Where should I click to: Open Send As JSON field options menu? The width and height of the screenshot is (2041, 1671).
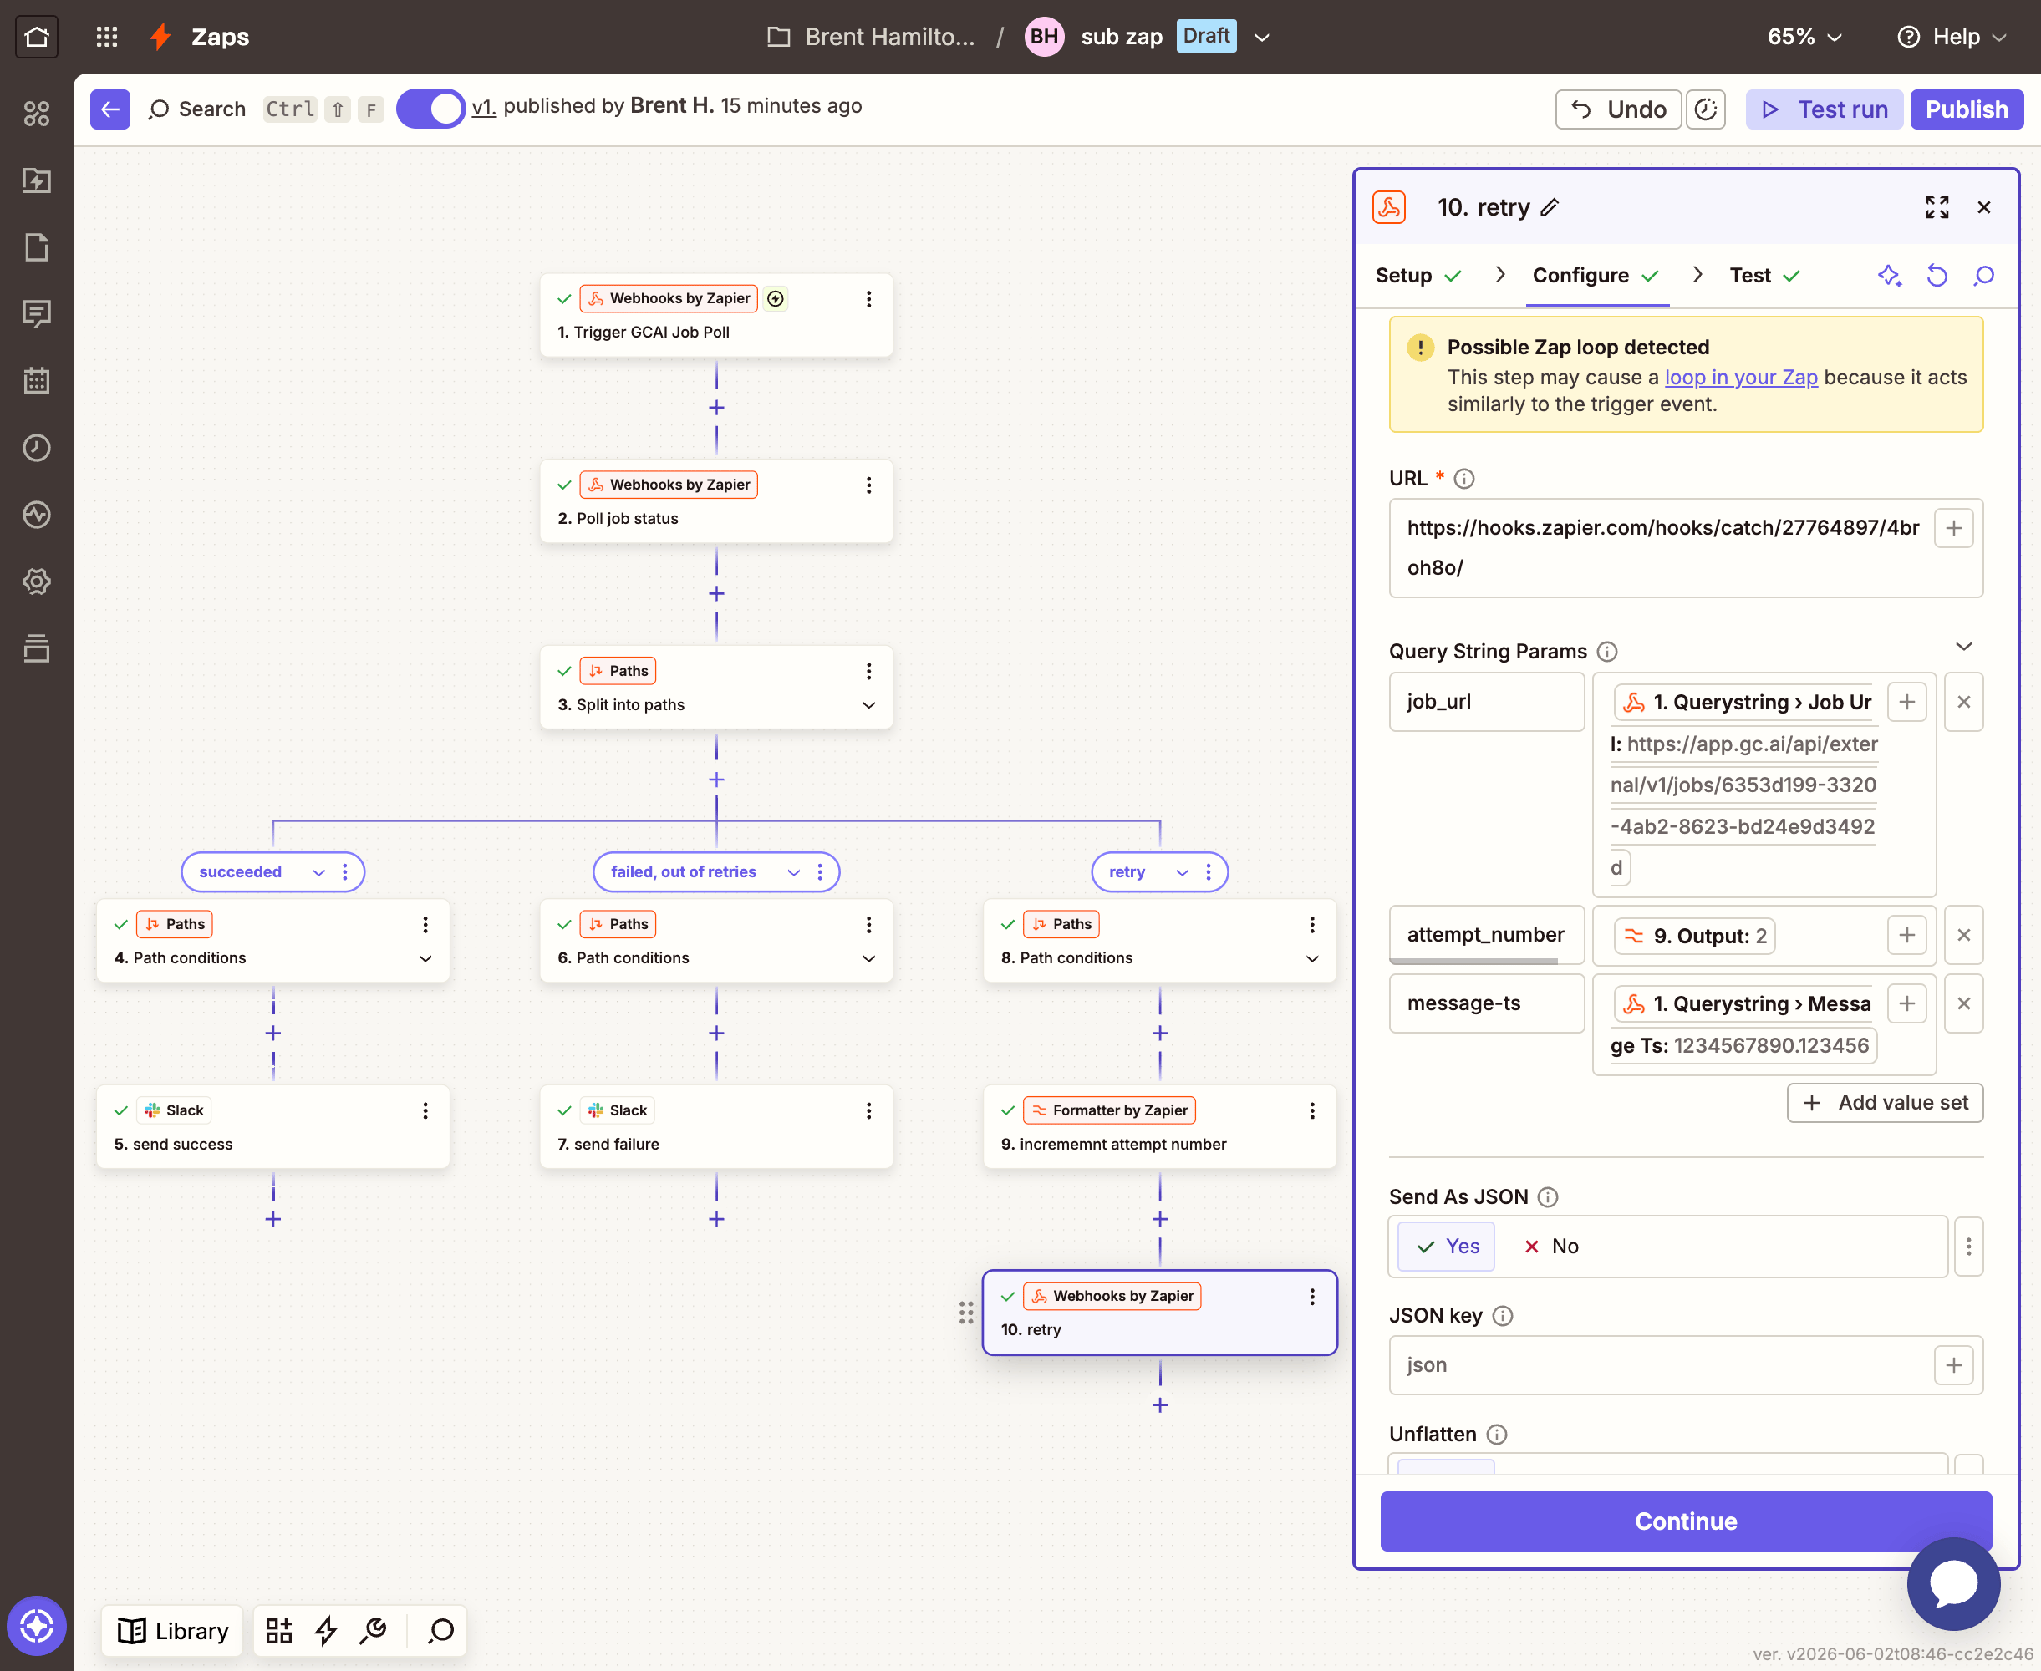click(x=1969, y=1247)
